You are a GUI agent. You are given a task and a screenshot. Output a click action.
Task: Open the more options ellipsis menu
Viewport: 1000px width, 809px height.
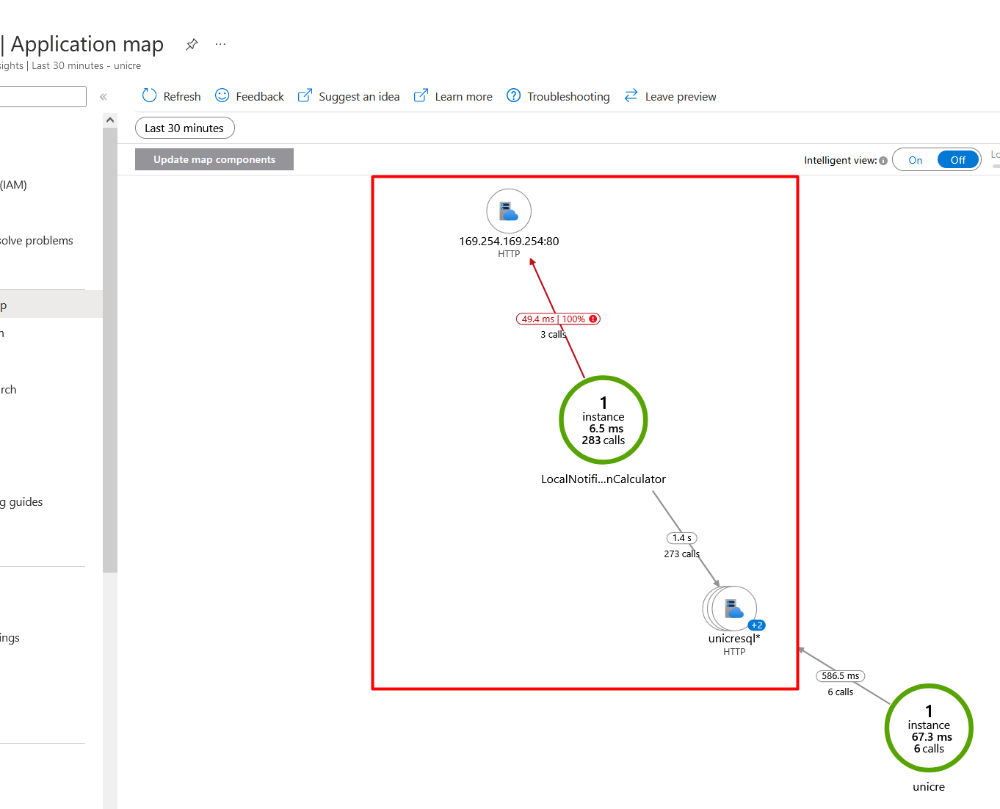click(x=220, y=44)
